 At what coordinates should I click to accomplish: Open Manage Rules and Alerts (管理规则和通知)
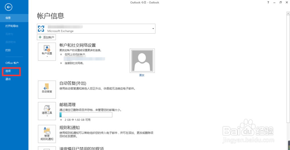pos(47,134)
